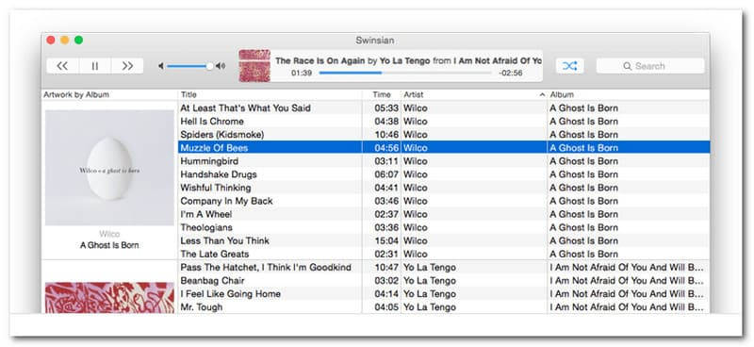Select track The Late Greats
This screenshot has height=347, width=754.
443,254
